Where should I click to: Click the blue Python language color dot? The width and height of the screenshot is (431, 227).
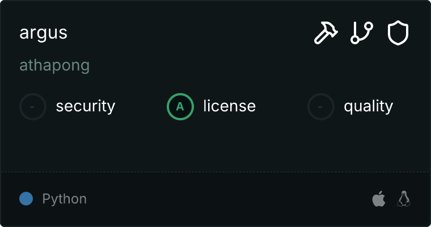coord(26,199)
